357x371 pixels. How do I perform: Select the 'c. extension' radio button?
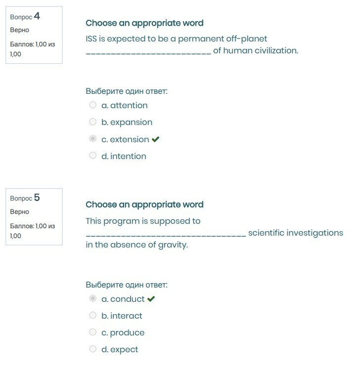[93, 139]
